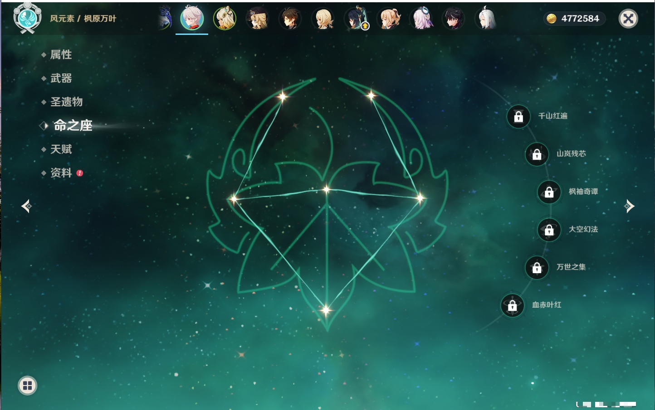Open the 资料 profile section

[61, 173]
